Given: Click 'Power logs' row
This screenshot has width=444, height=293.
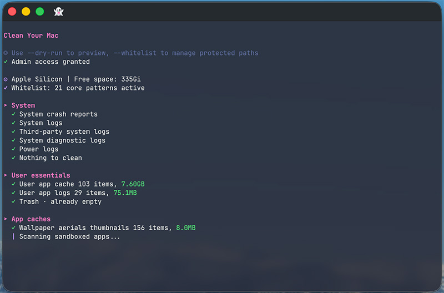Looking at the screenshot, I should [39, 149].
